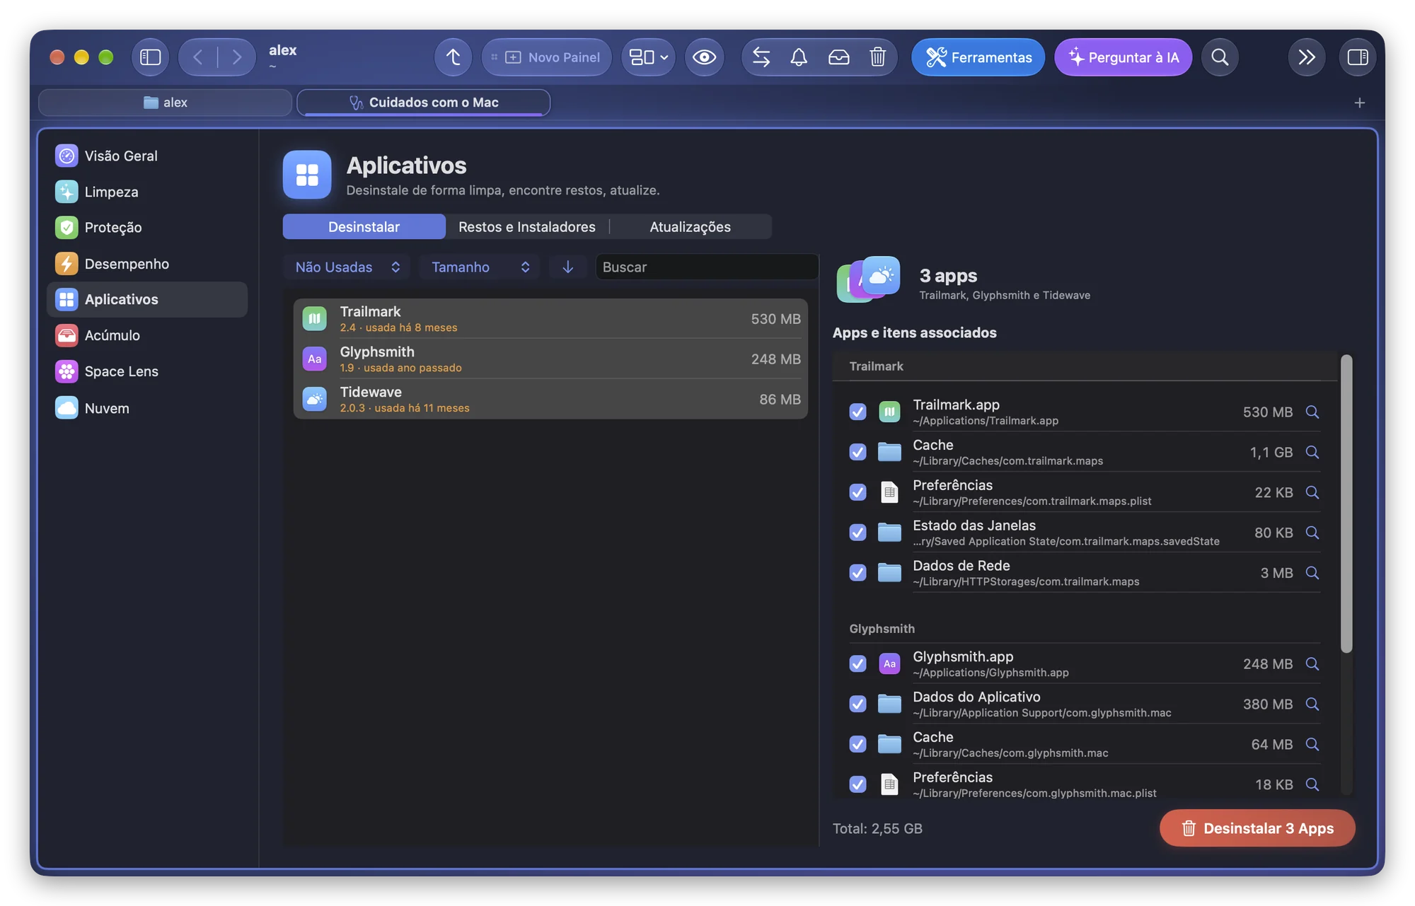Click the Perguntar à IA button
The width and height of the screenshot is (1415, 906).
click(x=1123, y=57)
